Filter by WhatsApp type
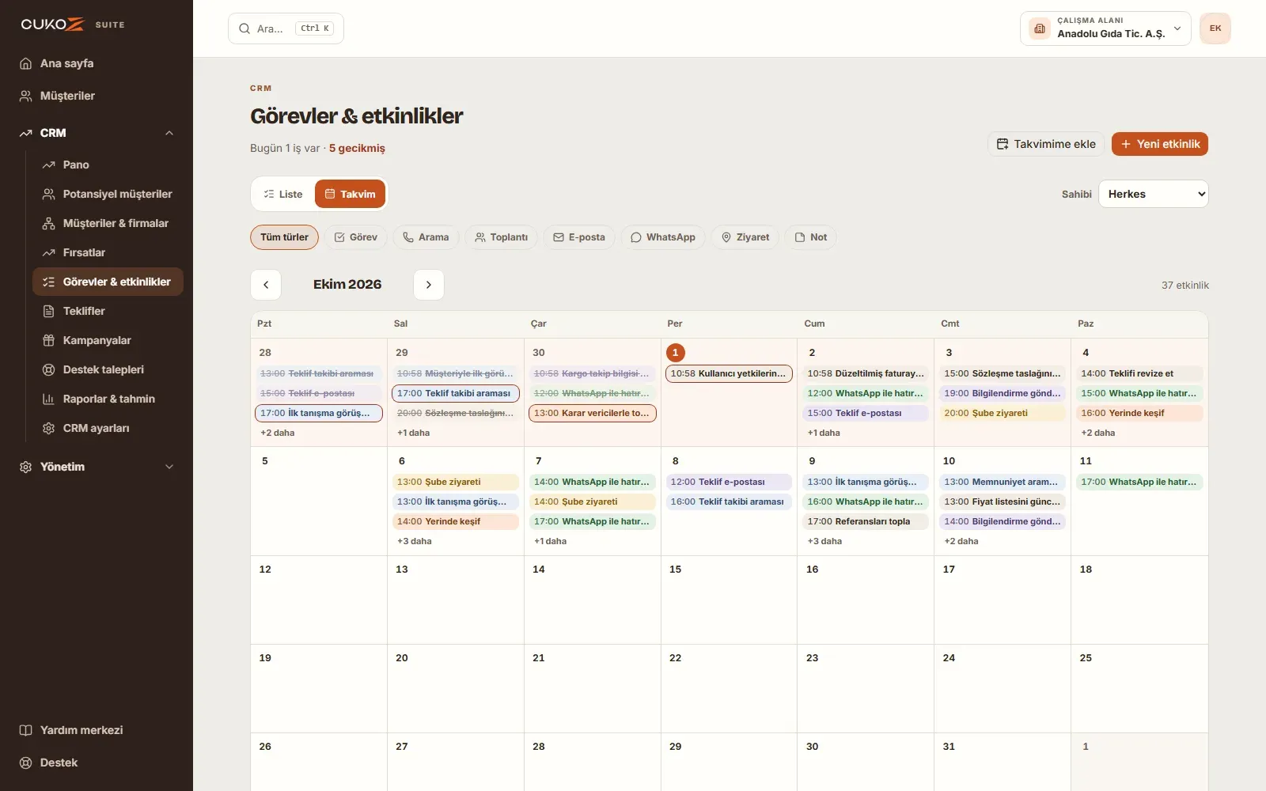 click(663, 237)
